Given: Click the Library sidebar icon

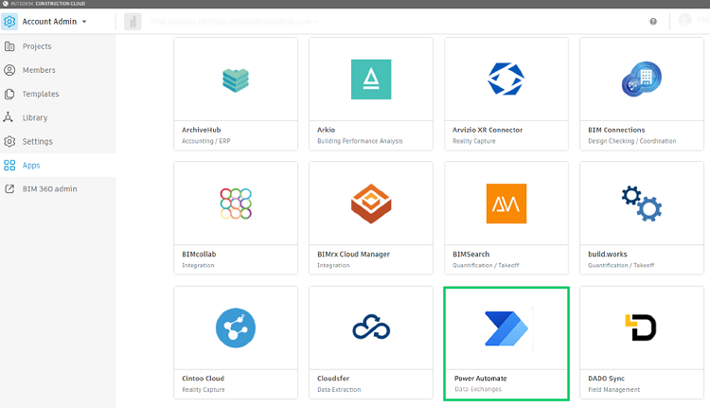Looking at the screenshot, I should (9, 117).
